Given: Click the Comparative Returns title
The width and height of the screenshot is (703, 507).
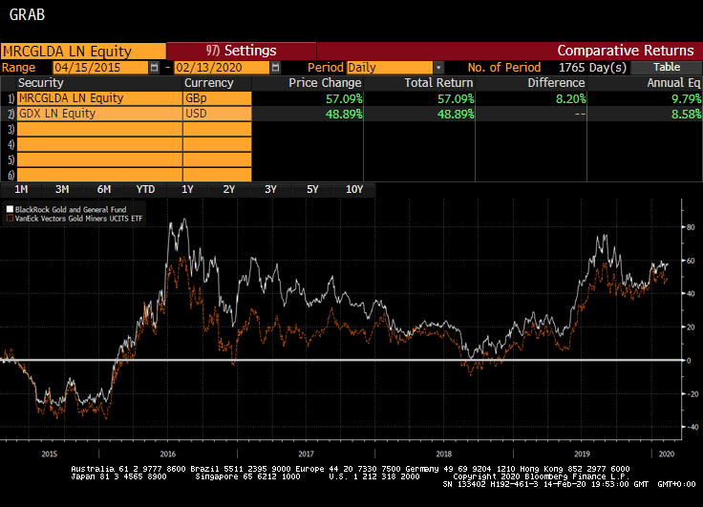Looking at the screenshot, I should click(x=626, y=51).
